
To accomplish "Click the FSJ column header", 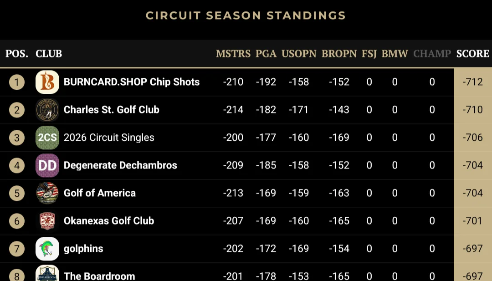I will (369, 54).
